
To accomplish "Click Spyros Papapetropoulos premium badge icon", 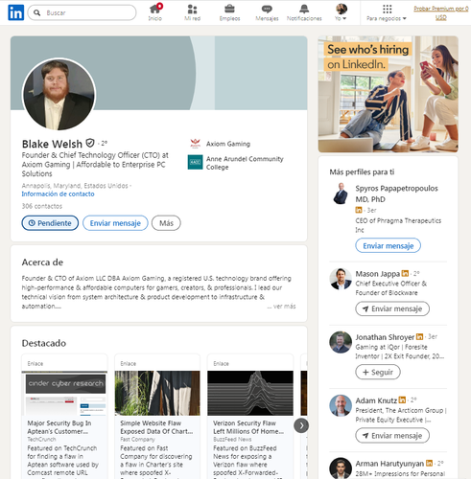I will [x=359, y=210].
